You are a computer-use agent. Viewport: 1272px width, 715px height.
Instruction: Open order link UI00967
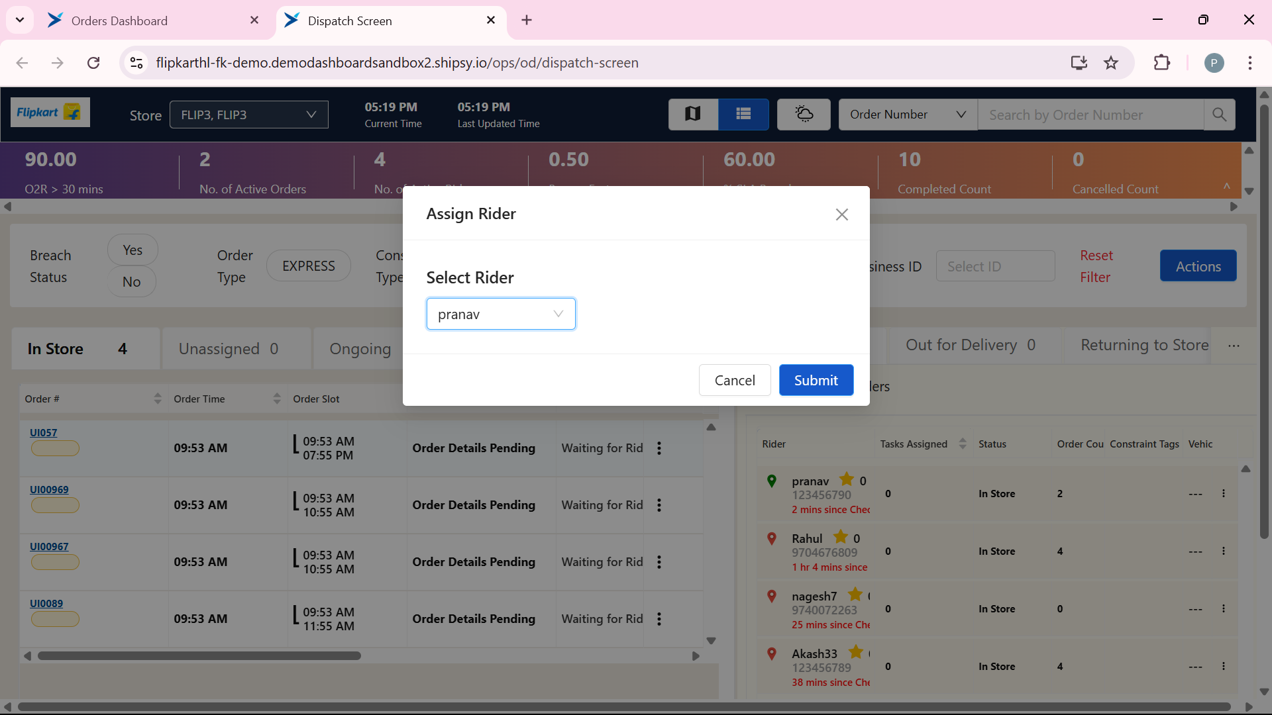coord(49,546)
